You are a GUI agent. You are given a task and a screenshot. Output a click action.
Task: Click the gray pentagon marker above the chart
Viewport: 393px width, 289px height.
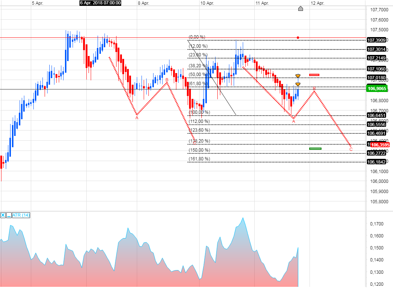click(300, 9)
